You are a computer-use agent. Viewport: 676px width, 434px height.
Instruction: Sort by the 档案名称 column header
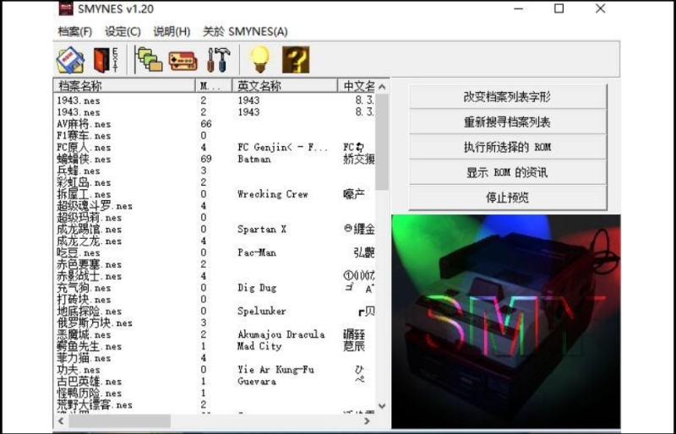pos(124,86)
